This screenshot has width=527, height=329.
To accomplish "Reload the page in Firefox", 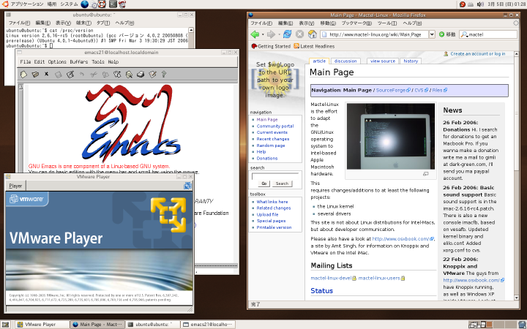I will [288, 34].
